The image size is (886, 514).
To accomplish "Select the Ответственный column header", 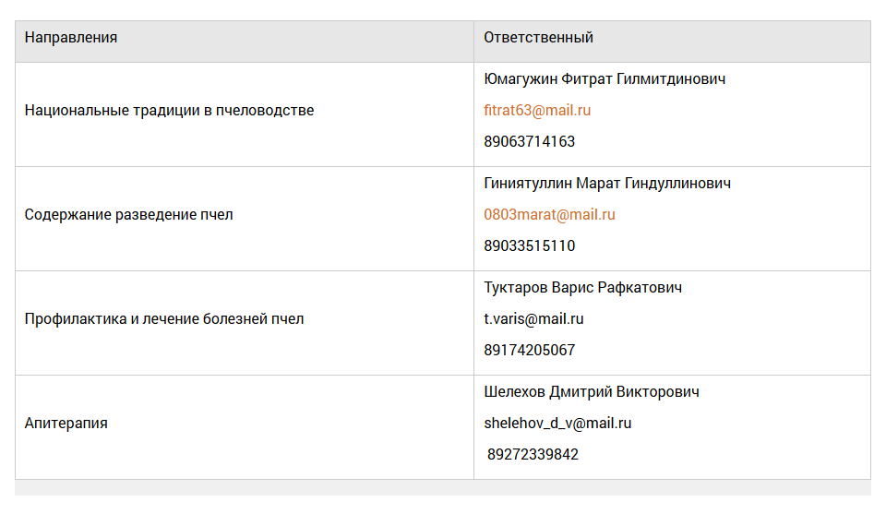I will pos(673,42).
